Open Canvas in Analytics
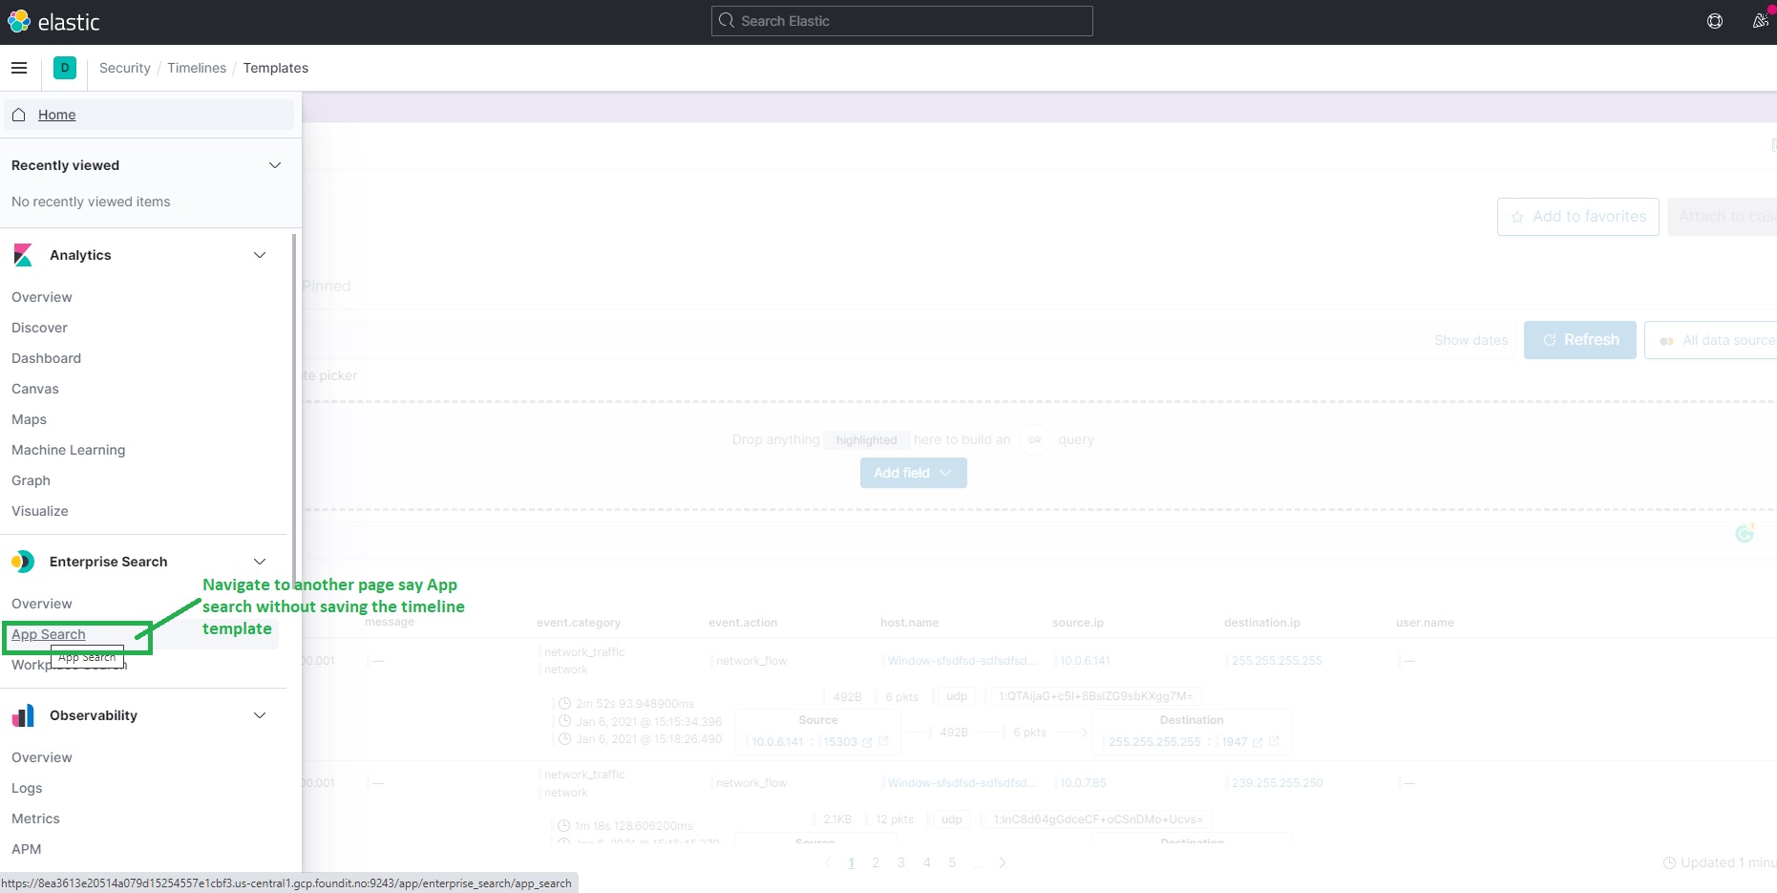Image resolution: width=1777 pixels, height=893 pixels. [x=35, y=389]
